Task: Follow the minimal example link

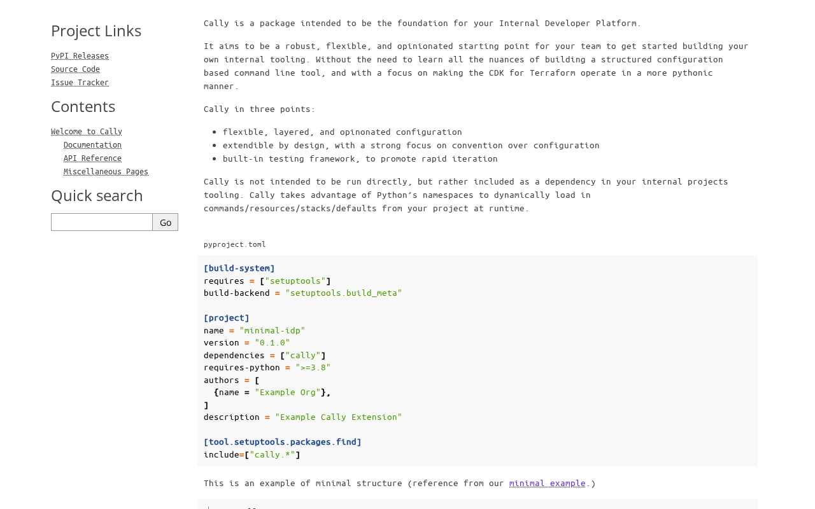Action: [x=547, y=483]
